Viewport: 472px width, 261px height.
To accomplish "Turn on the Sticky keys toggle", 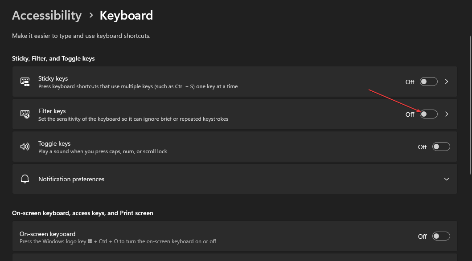I will [428, 82].
